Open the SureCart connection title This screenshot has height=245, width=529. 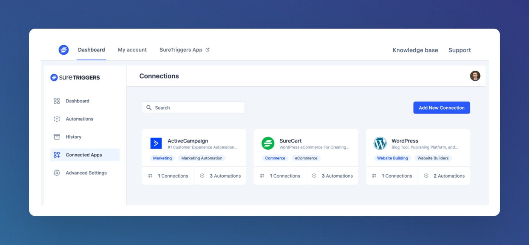(x=291, y=141)
